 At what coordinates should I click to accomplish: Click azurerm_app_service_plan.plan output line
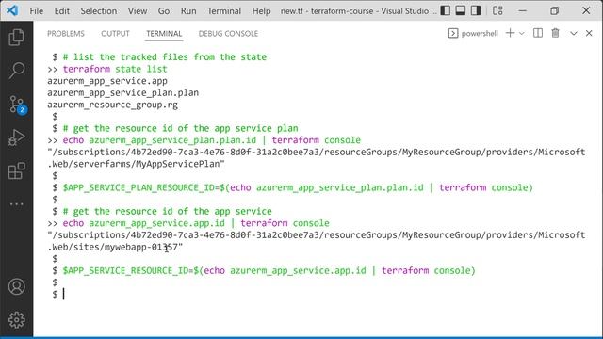(123, 93)
